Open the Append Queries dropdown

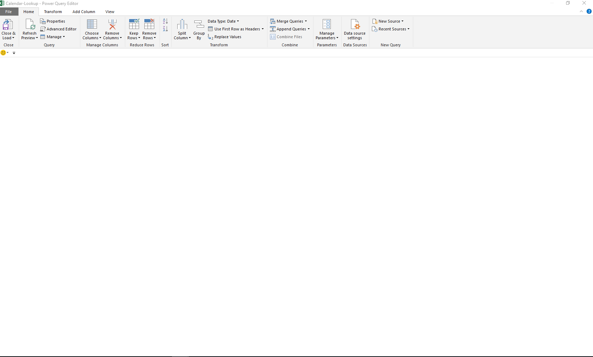click(290, 29)
